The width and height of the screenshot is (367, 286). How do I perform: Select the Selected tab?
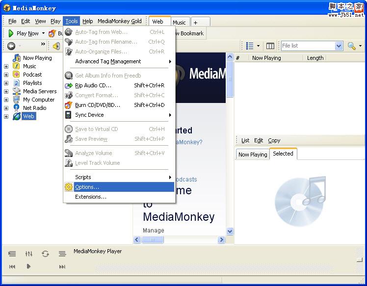tap(283, 154)
